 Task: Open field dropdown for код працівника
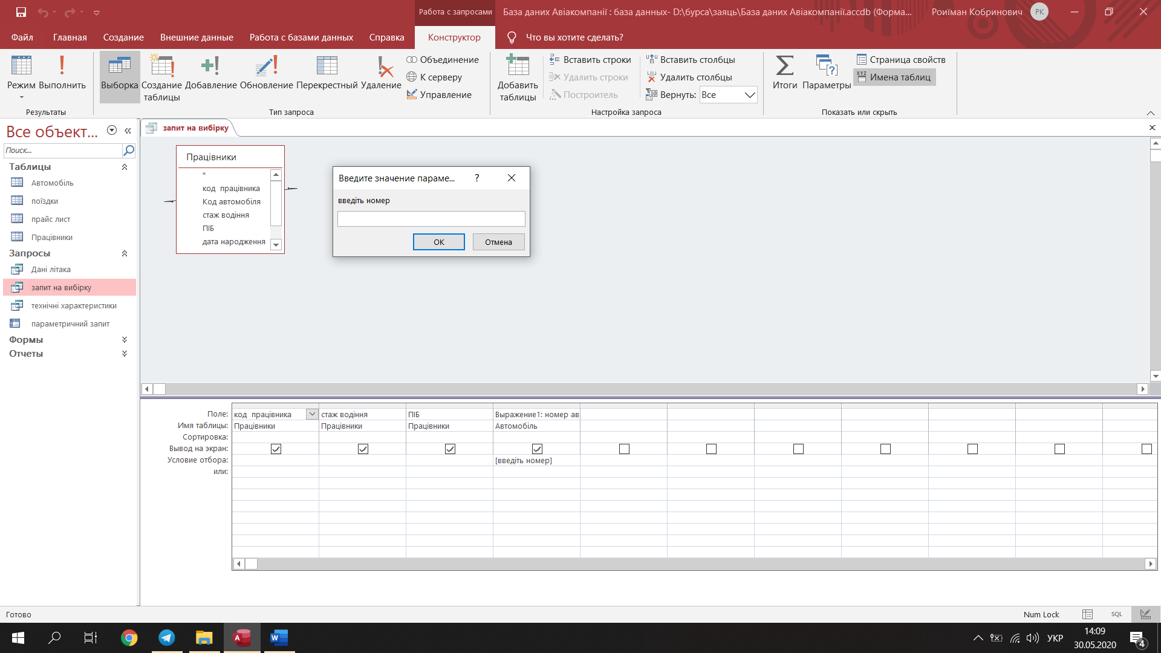tap(312, 414)
